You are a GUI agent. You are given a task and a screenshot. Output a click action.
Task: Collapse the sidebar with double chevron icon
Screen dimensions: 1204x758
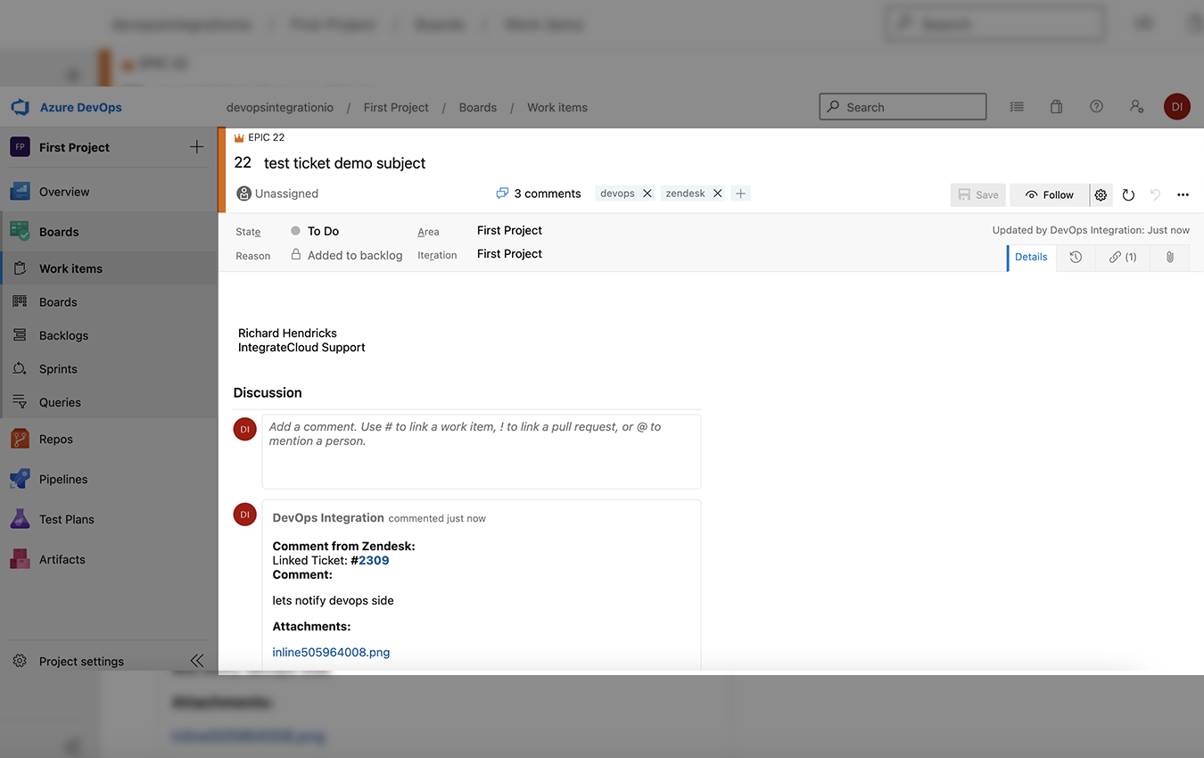[197, 661]
